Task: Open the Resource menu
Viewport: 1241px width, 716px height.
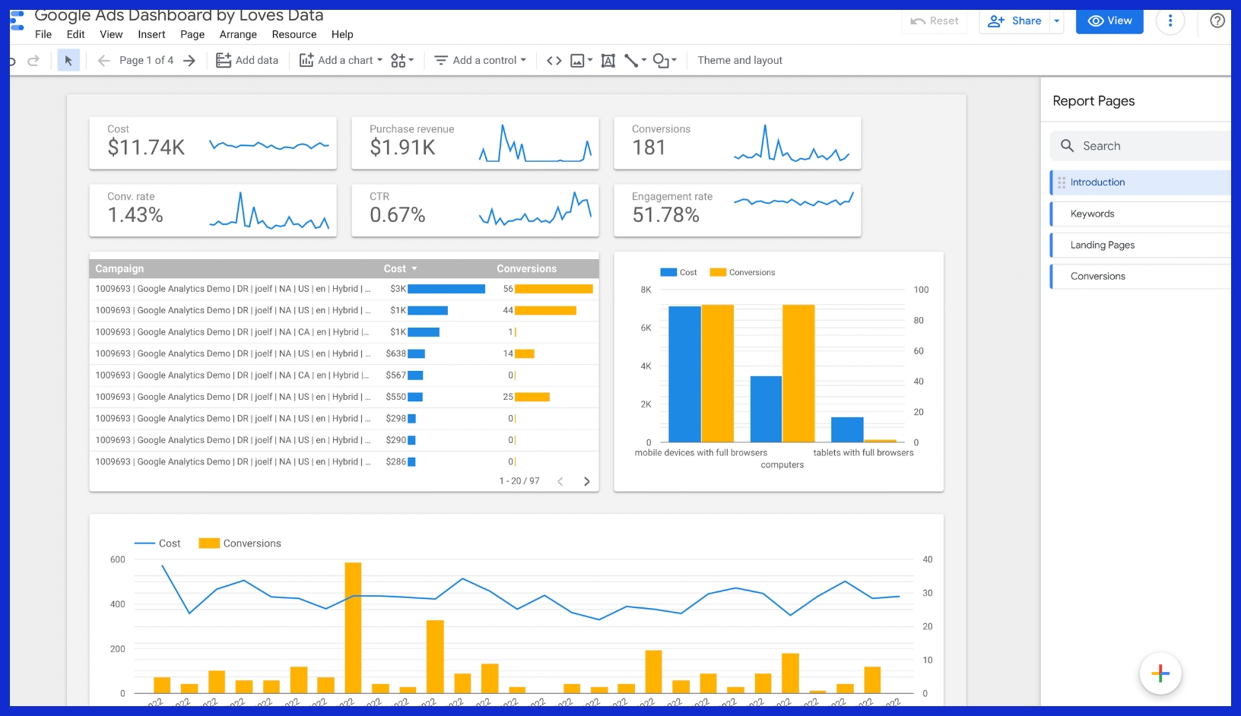Action: click(294, 34)
